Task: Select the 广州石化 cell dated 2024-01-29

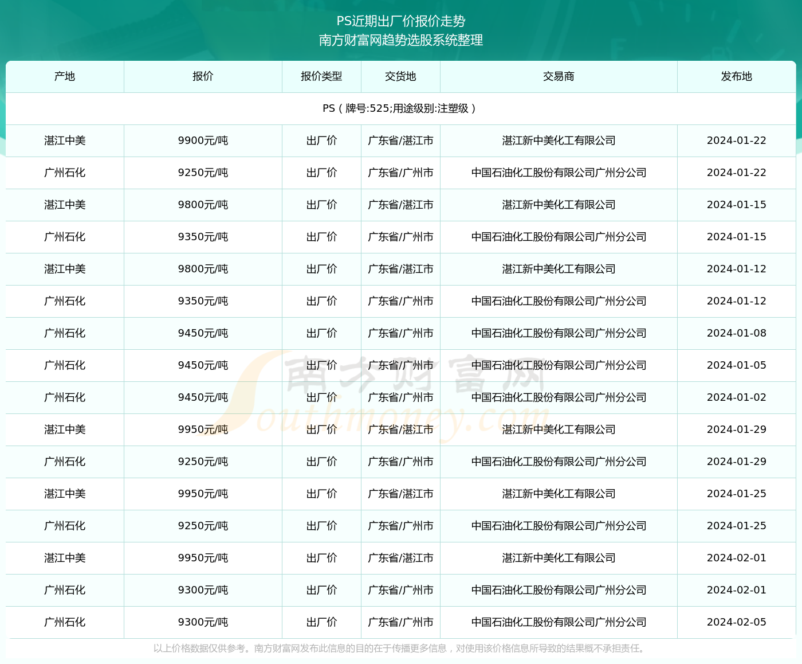Action: coord(64,462)
